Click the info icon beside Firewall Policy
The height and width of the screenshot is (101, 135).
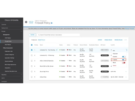pos(52,23)
